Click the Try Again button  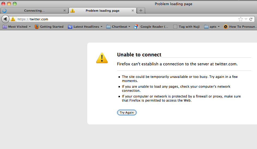point(127,112)
